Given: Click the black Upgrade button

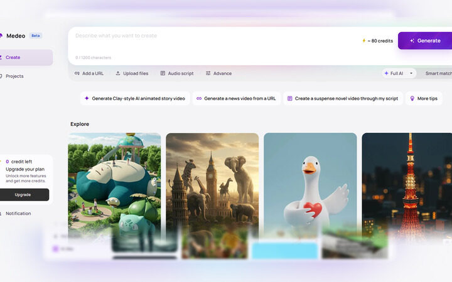Looking at the screenshot, I should pos(24,195).
